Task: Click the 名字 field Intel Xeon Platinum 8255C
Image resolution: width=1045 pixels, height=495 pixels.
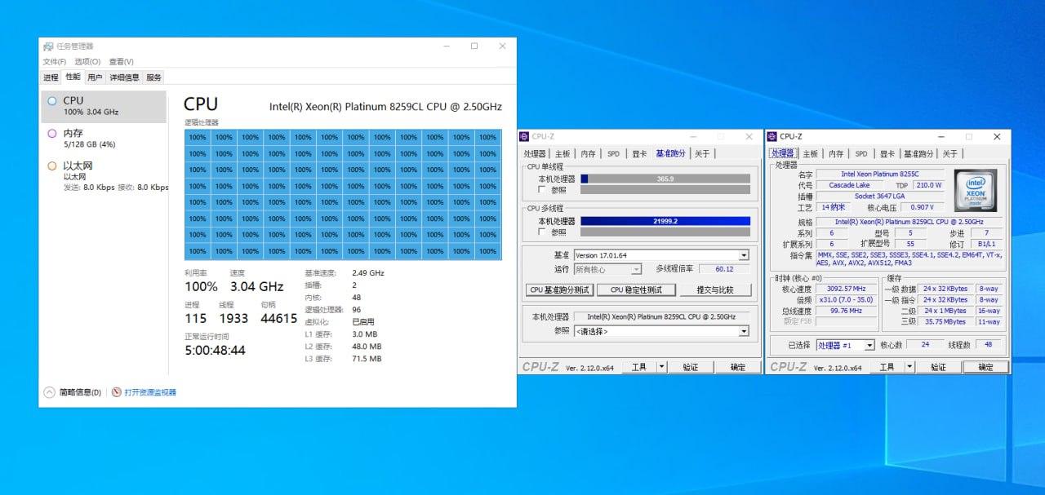Action: tap(880, 174)
